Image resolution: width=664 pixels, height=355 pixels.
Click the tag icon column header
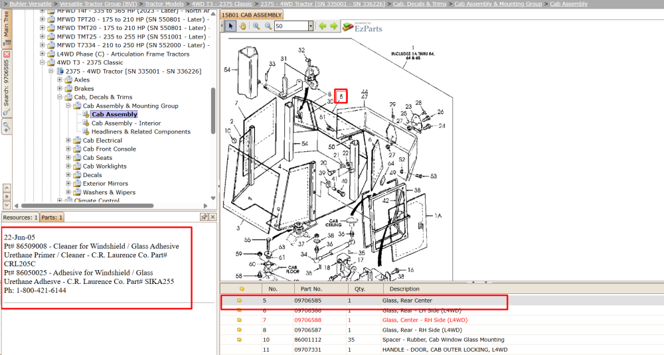(242, 289)
